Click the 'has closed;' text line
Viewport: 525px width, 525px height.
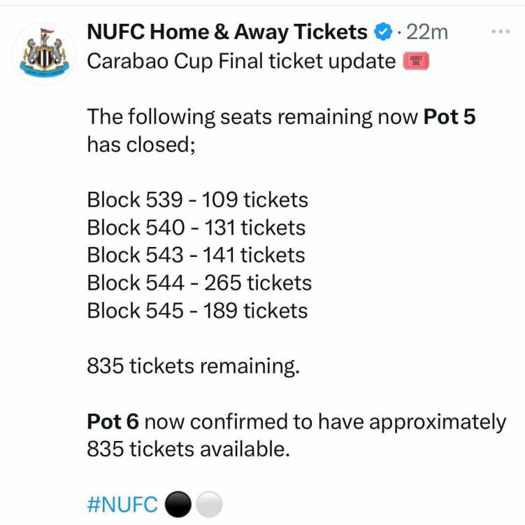click(141, 145)
